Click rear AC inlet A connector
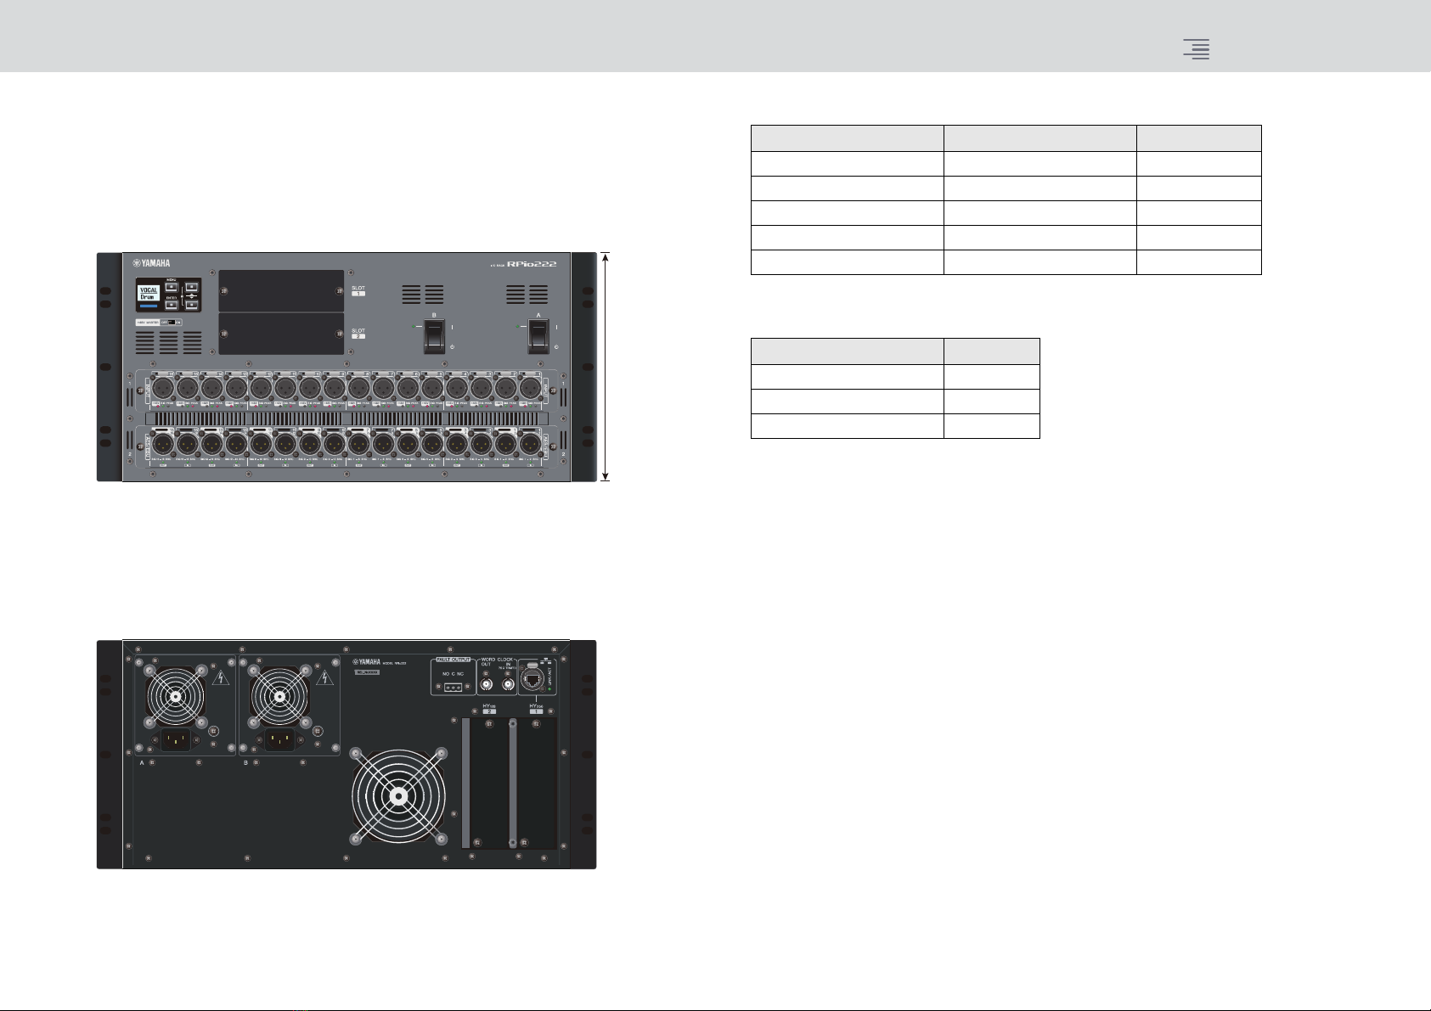Viewport: 1431px width, 1011px height. [176, 739]
